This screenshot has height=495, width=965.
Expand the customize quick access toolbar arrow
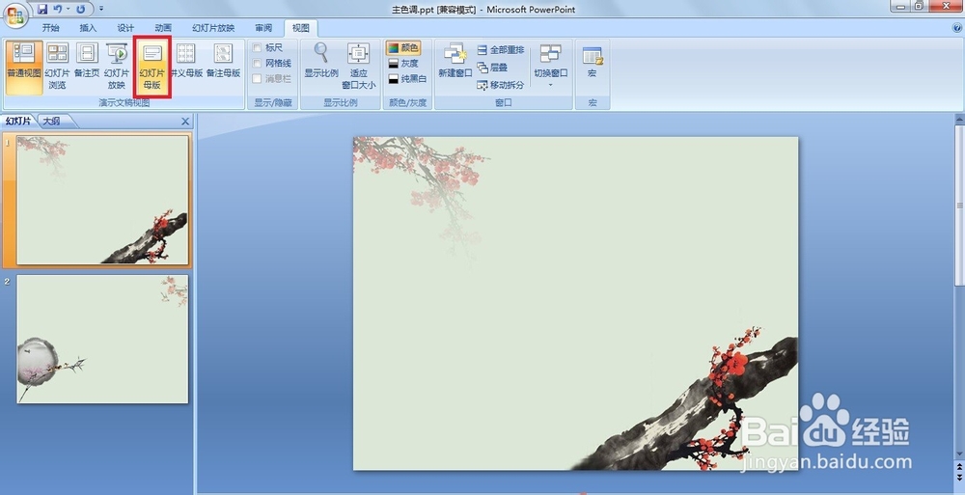point(101,10)
